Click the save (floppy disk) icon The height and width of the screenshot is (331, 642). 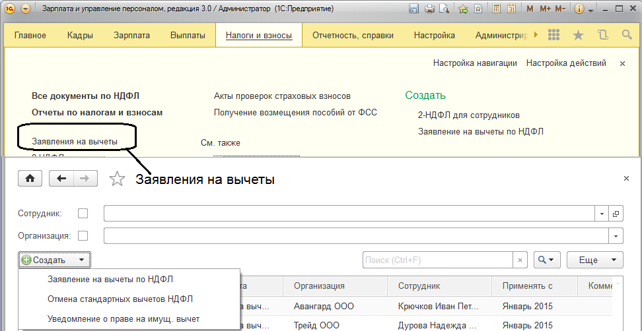(x=414, y=9)
